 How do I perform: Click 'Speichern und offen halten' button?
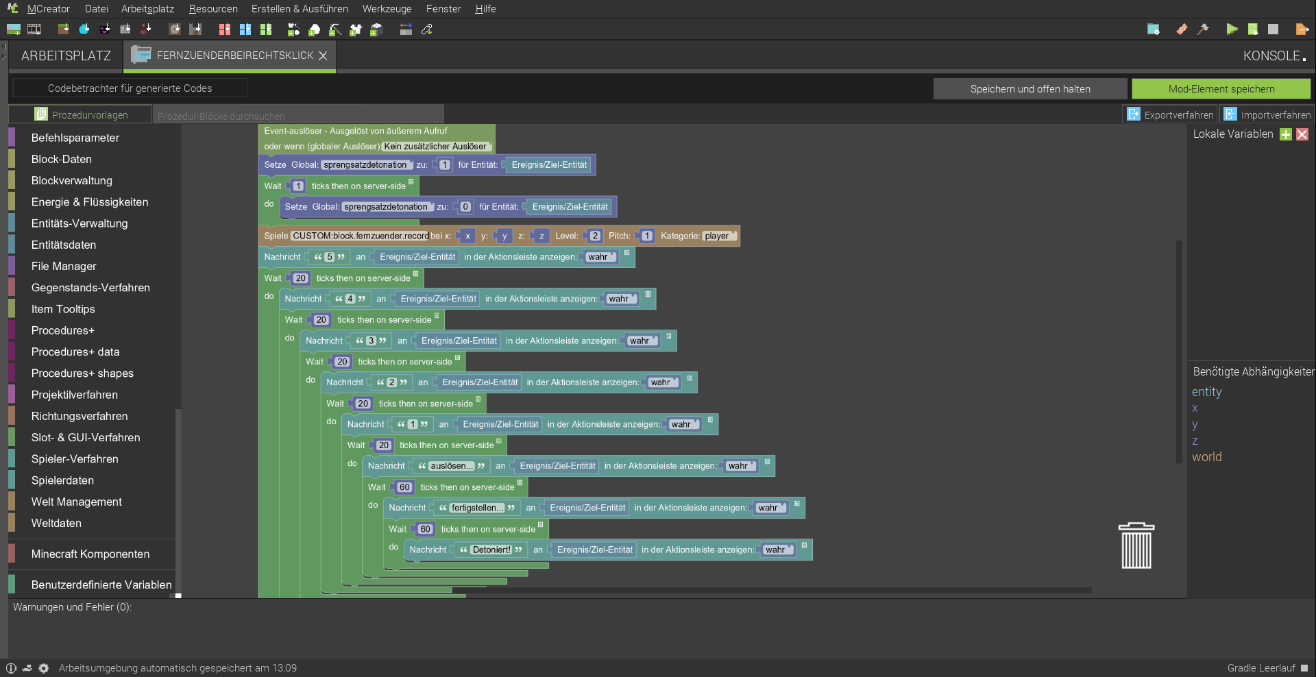(x=1029, y=89)
